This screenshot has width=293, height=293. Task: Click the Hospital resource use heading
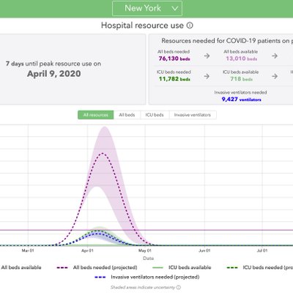pos(142,26)
